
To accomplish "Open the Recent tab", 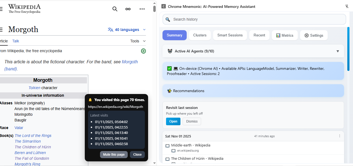I will [x=259, y=35].
